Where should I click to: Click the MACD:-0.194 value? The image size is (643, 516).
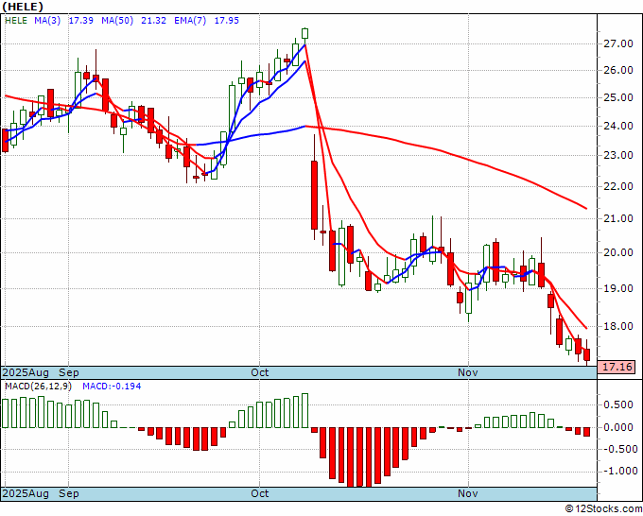tap(112, 387)
